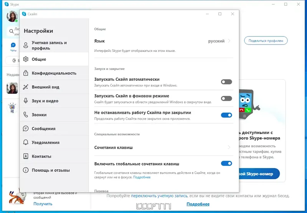Screen dimensions: 307x213
Task: Enable Запускать Скайп автоматически toggle
Action: click(226, 82)
